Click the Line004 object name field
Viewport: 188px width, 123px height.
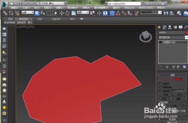tap(172, 32)
